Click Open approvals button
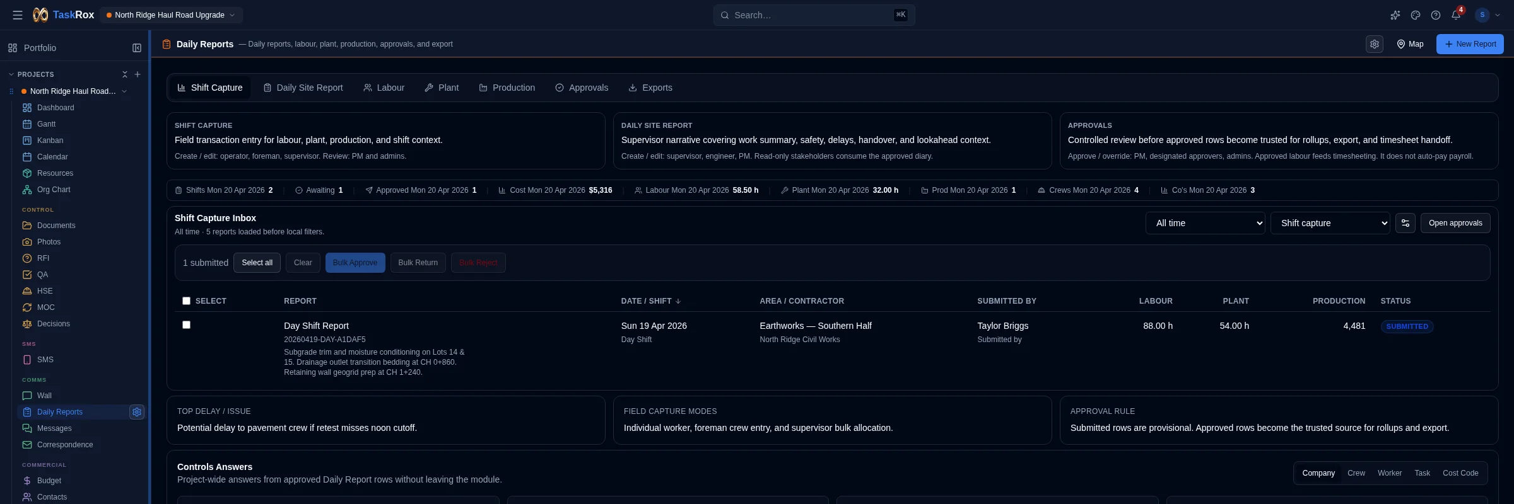Screen dimensions: 1514x504 [1455, 223]
